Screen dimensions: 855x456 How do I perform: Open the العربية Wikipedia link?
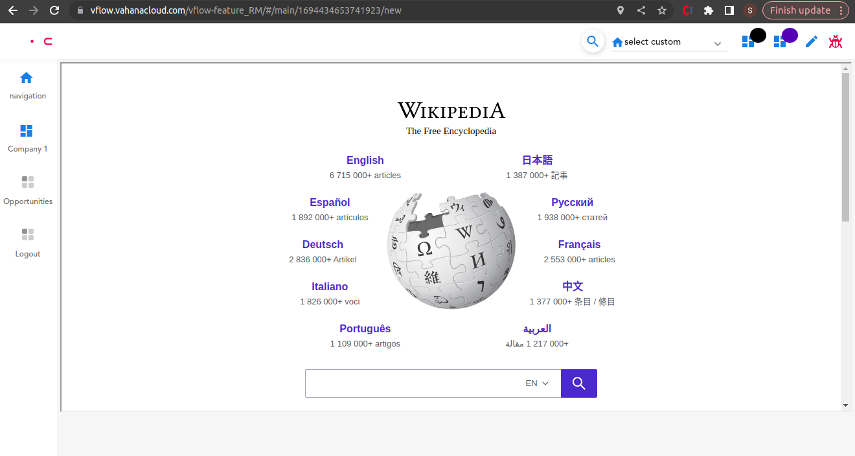click(537, 329)
